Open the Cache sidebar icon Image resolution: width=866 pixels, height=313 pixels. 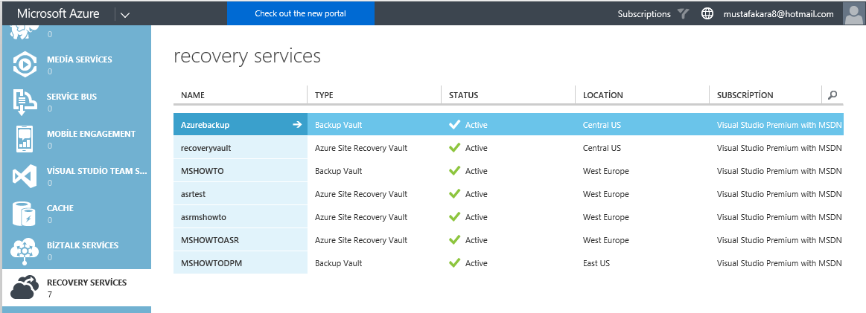click(25, 213)
